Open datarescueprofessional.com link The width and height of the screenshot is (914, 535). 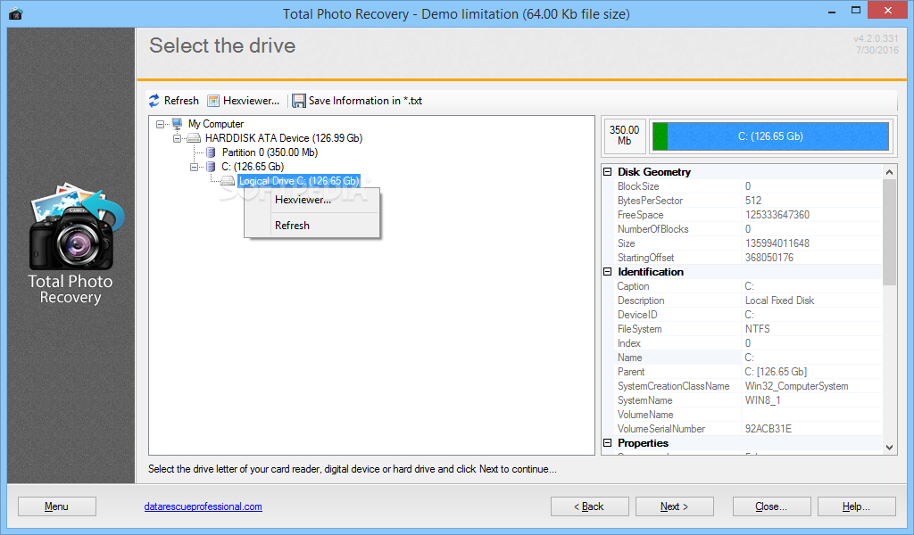click(203, 506)
